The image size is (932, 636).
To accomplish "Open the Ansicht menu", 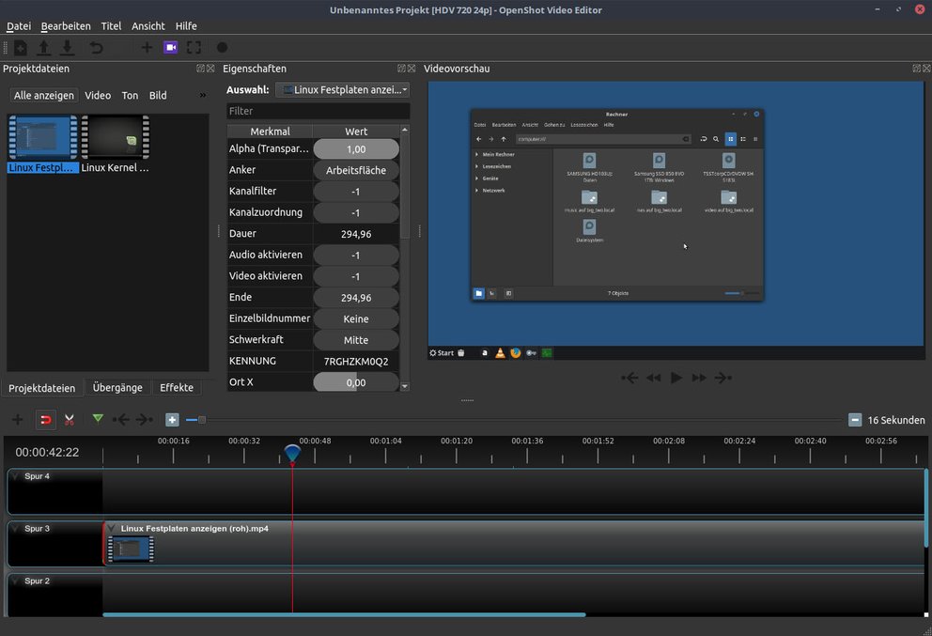I will click(148, 26).
